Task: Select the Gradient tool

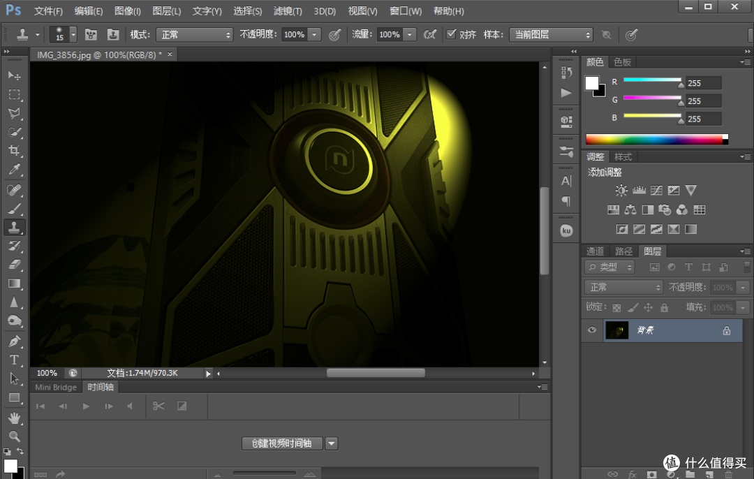Action: pos(15,283)
